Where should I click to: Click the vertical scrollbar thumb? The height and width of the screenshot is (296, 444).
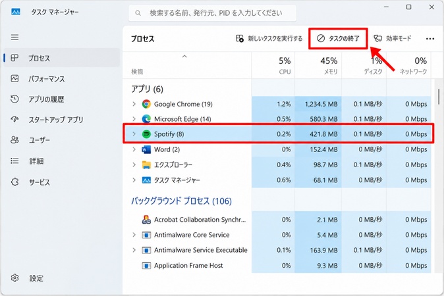[439, 97]
